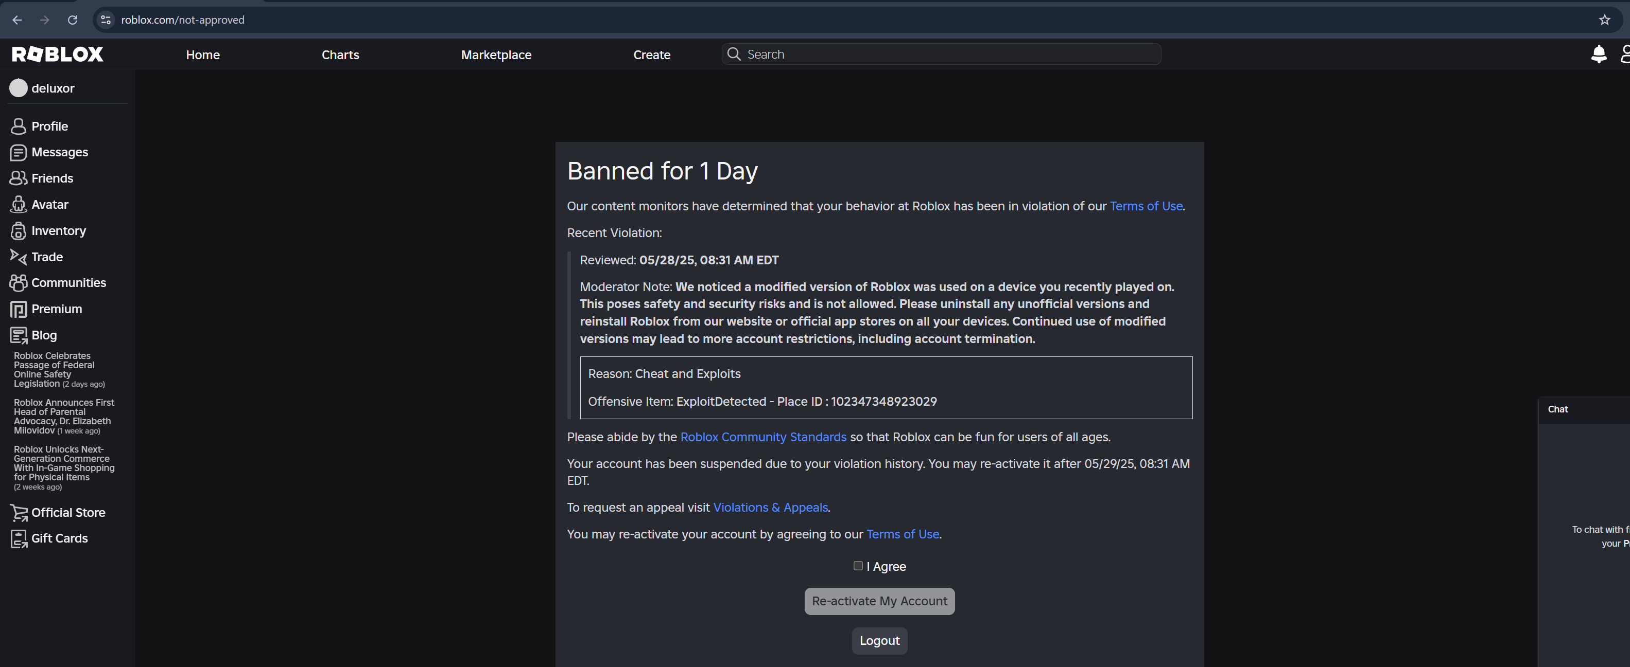Click the Avatar sidebar icon
This screenshot has height=667, width=1630.
click(19, 205)
